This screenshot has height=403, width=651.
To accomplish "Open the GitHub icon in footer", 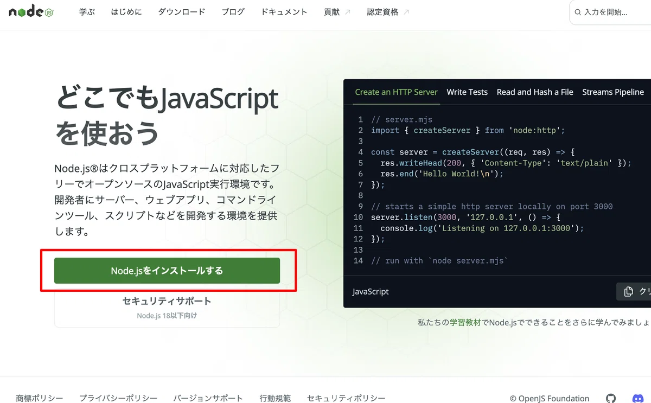I will click(611, 399).
